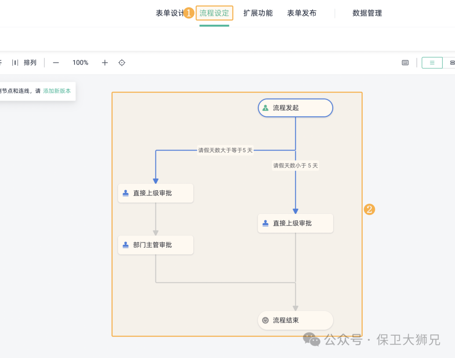The image size is (455, 358).
Task: Click the green person icon on 流程发起
Action: pyautogui.click(x=265, y=108)
